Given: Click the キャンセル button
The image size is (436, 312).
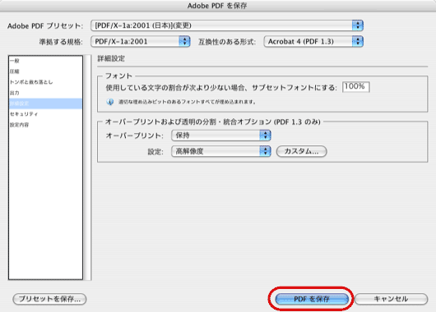Looking at the screenshot, I should pyautogui.click(x=391, y=299).
